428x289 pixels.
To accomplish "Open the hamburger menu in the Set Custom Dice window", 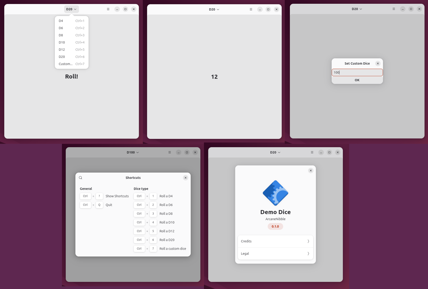I will [393, 9].
